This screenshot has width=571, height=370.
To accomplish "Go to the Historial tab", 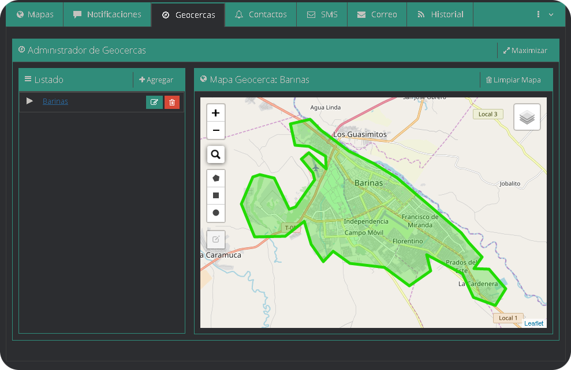I will point(440,14).
